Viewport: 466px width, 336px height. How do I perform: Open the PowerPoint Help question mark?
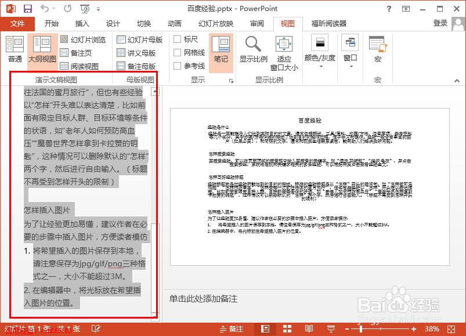pos(389,9)
